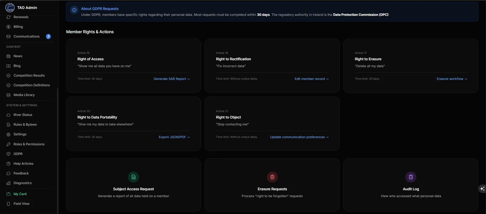Viewport: 486px width, 214px height.
Task: Click the Right to Object heading
Action: [228, 117]
